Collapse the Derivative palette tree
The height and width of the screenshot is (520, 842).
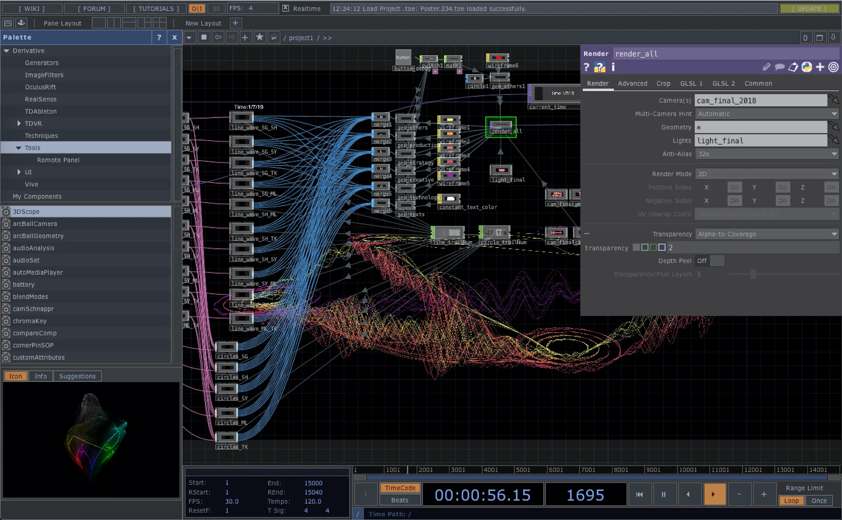click(x=6, y=50)
